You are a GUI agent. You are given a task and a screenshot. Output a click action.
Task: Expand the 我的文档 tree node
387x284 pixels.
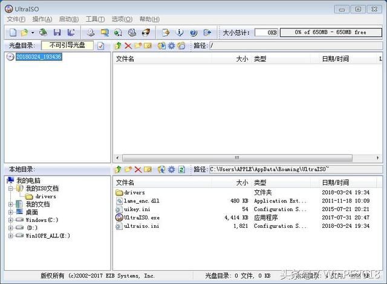tap(11, 204)
